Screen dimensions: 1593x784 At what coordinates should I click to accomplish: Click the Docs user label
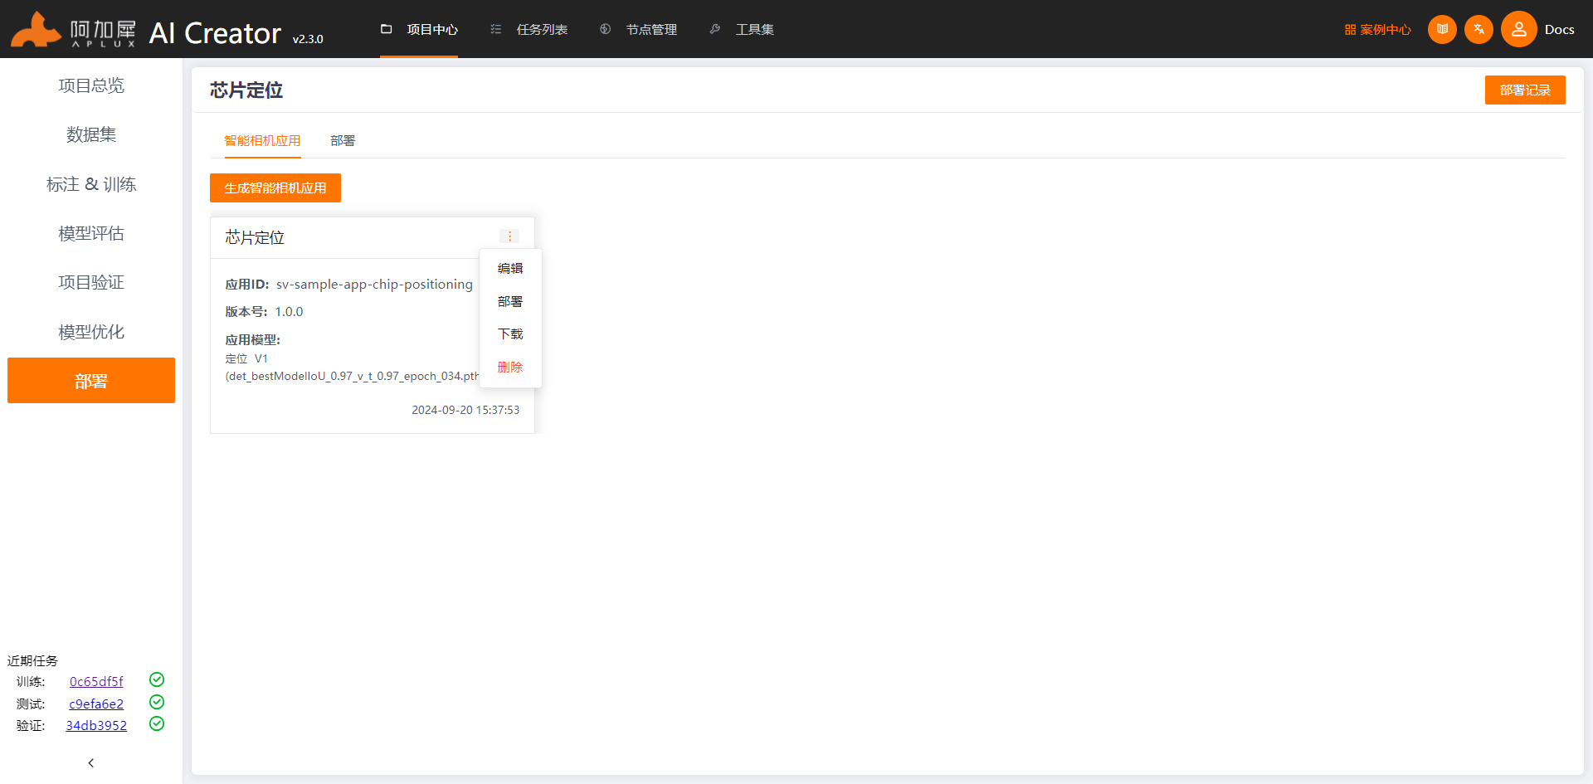[1559, 29]
